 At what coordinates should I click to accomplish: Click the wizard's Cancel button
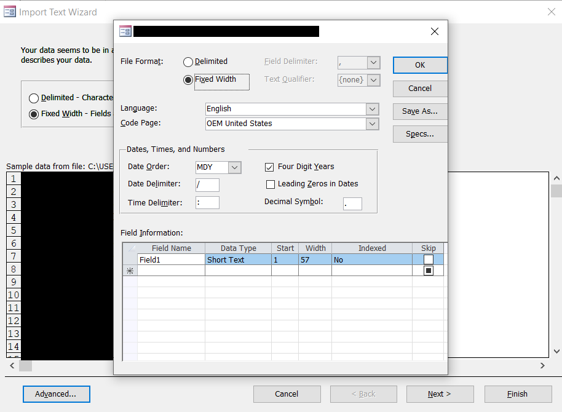click(287, 394)
